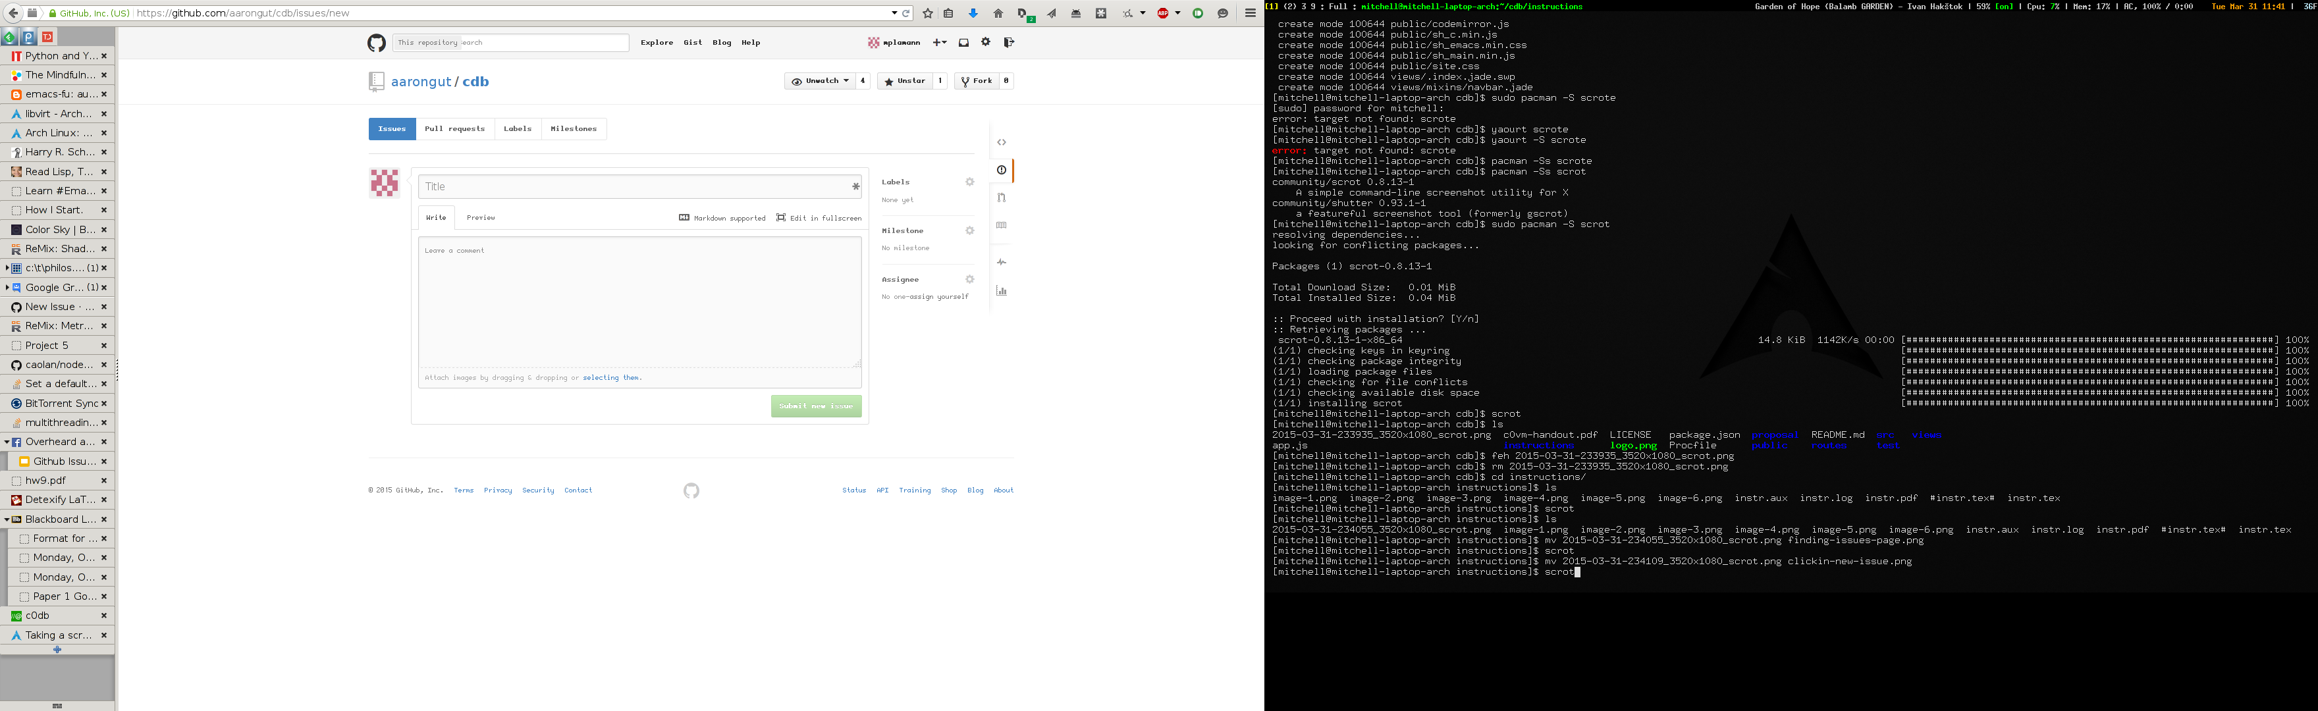Open the Unwatch dropdown
Image resolution: width=2318 pixels, height=711 pixels.
(820, 81)
